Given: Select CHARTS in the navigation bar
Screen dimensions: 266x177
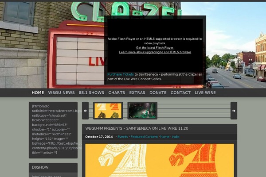Looking at the screenshot, I should coord(117,92).
